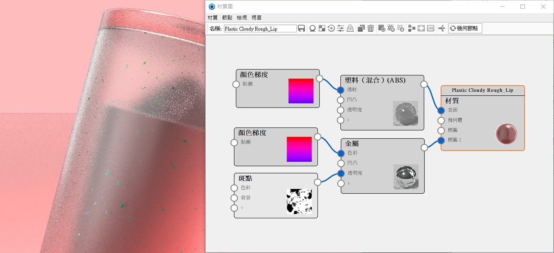
Task: Delete selected node with trash icon
Action: (x=370, y=28)
